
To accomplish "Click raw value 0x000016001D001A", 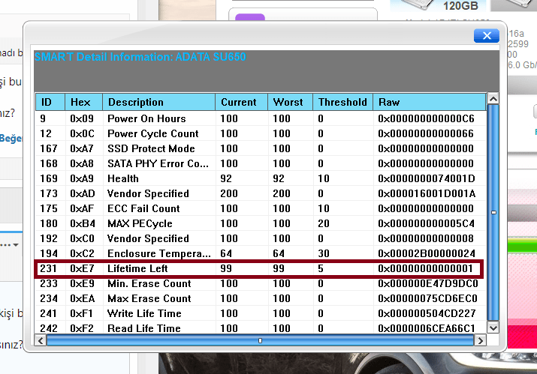I will click(x=427, y=194).
